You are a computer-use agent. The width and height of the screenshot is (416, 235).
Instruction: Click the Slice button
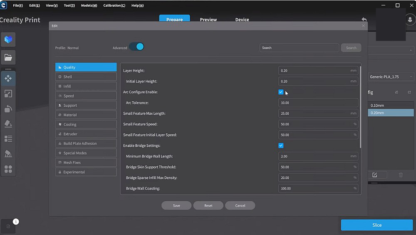[x=377, y=225]
